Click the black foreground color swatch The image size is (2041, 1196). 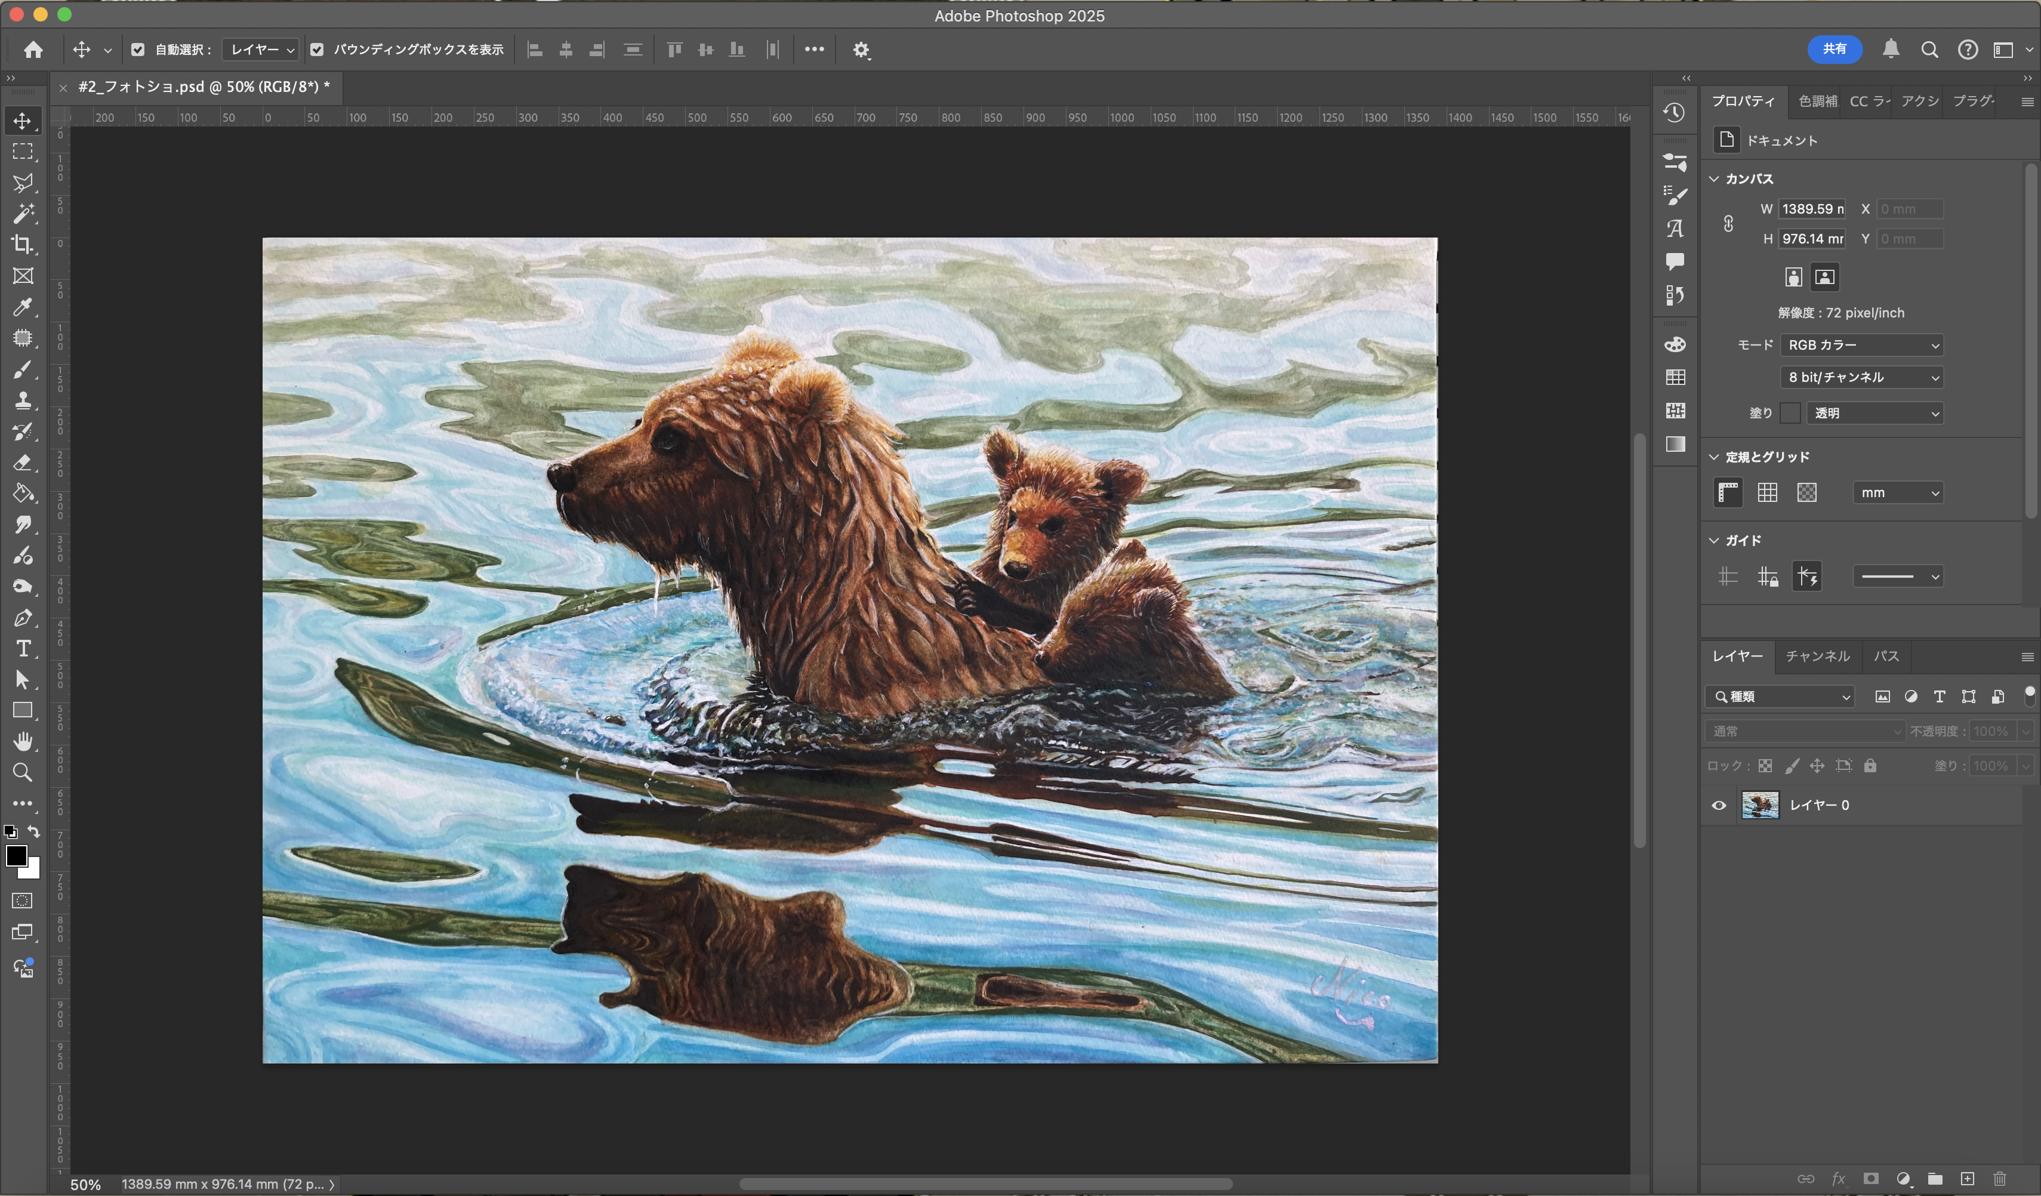pos(16,855)
